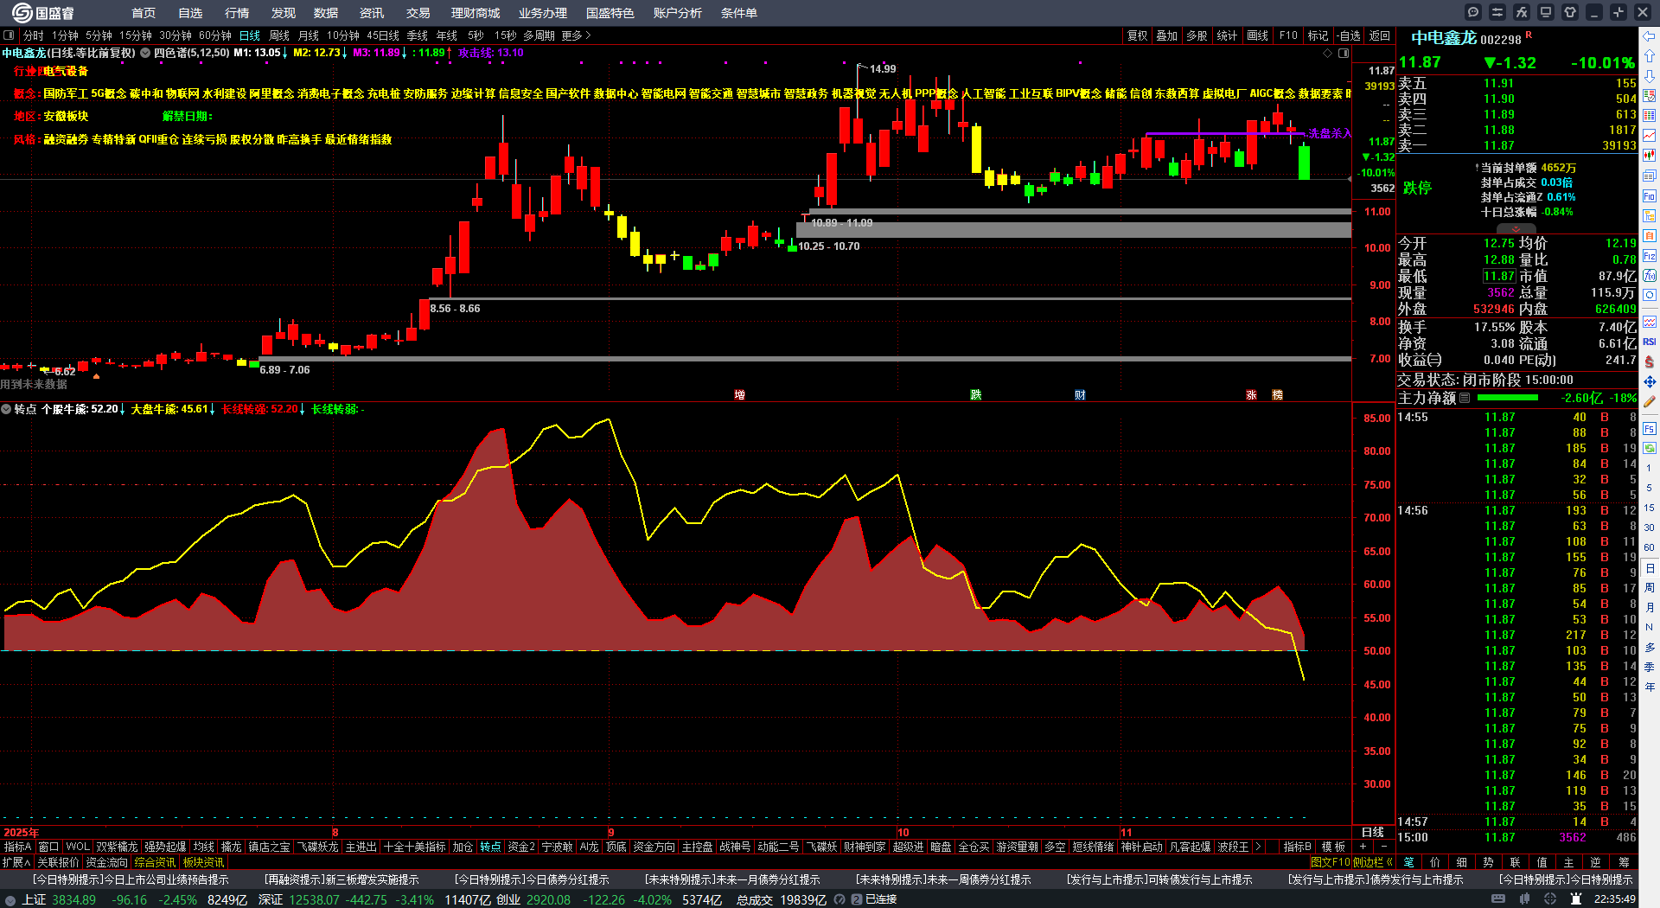Click the four-way move arrows sidebar icon
Viewport: 1660px width, 908px height.
click(x=1650, y=381)
